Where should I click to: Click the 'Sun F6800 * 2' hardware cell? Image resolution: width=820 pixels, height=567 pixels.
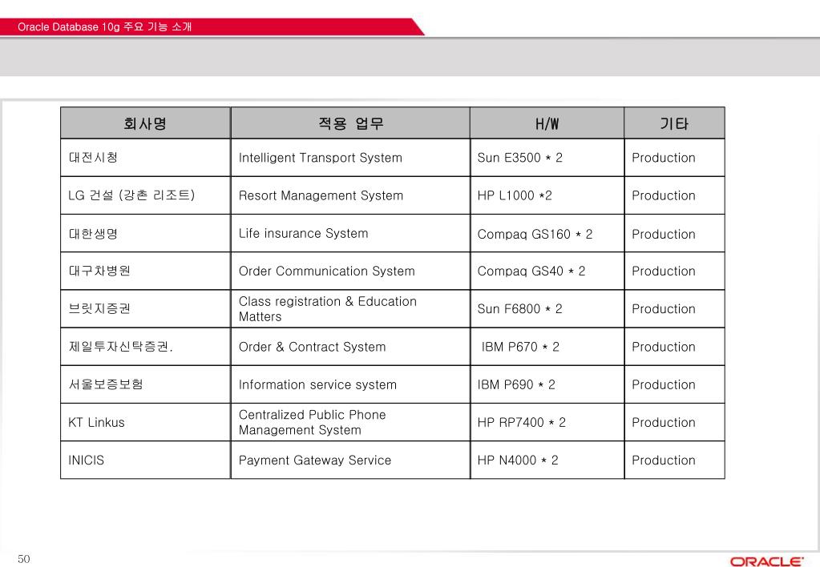coord(547,309)
